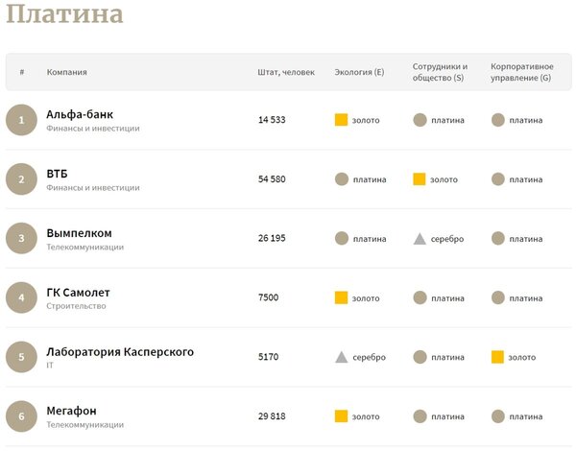Click rank badge number 3 for Вымпелком
576x451 pixels.
pos(21,239)
